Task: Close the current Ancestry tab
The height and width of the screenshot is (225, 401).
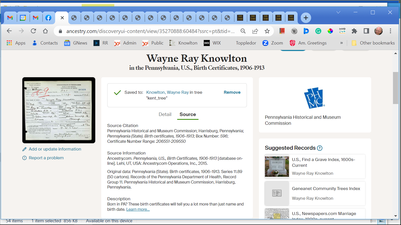Action: pyautogui.click(x=62, y=18)
